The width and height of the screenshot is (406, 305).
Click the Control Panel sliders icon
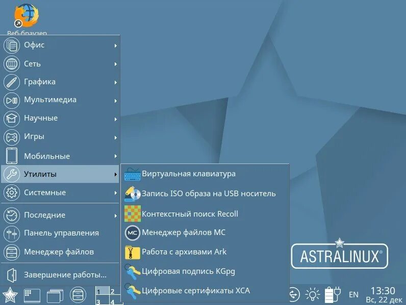[12, 233]
